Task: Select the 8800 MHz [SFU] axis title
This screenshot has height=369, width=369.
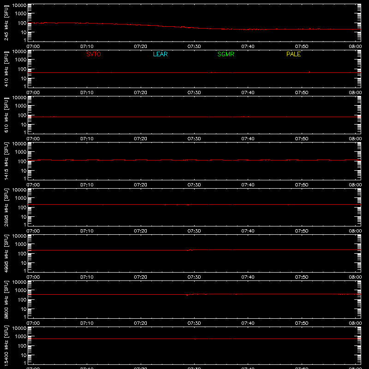Action: pyautogui.click(x=6, y=299)
